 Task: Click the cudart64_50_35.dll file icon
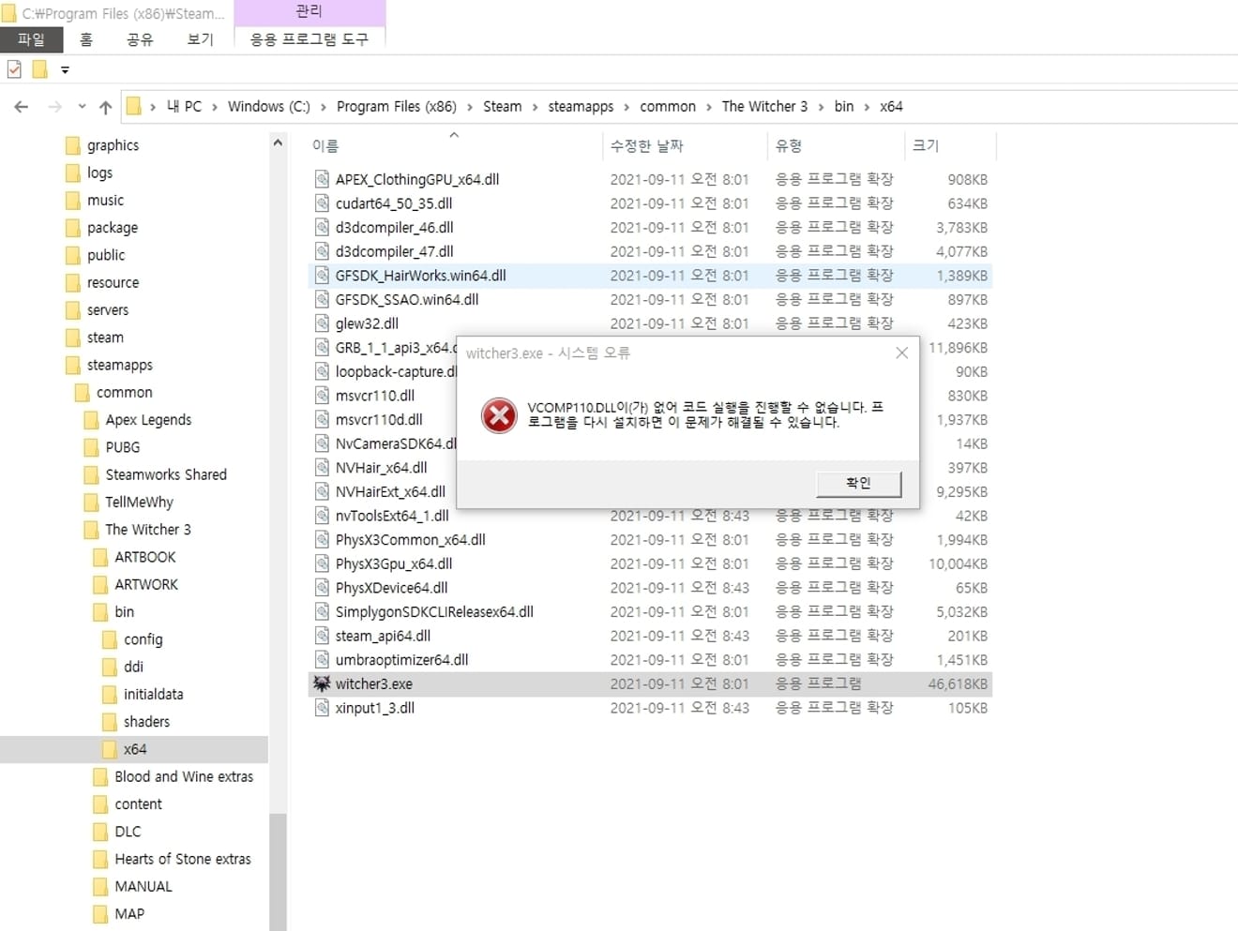pos(322,203)
